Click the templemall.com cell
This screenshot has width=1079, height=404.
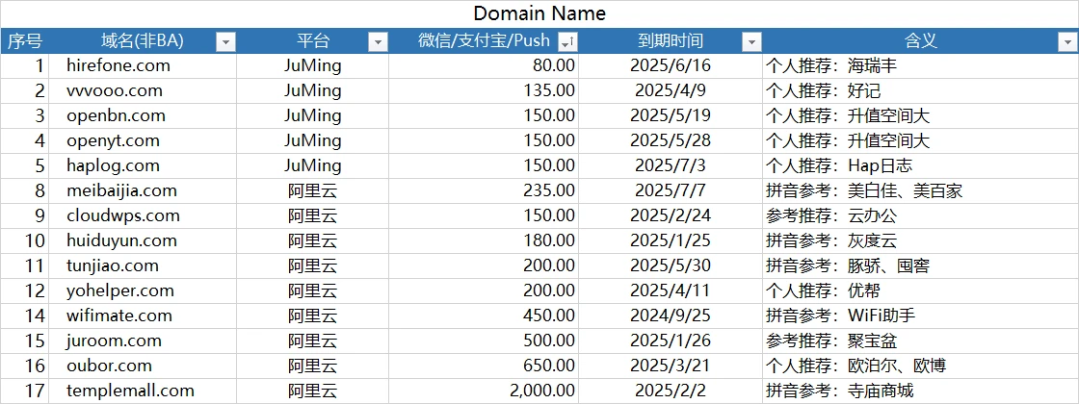130,391
